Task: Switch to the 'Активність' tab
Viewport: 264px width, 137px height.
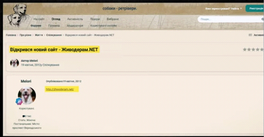Action: pos(75,19)
